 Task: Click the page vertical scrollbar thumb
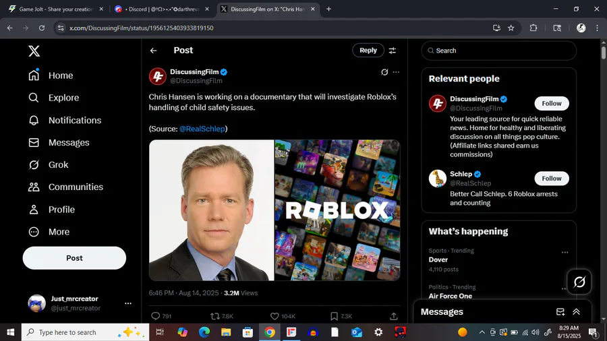click(x=604, y=53)
